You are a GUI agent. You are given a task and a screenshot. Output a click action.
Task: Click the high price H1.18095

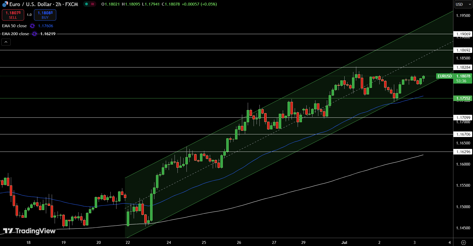[131, 4]
